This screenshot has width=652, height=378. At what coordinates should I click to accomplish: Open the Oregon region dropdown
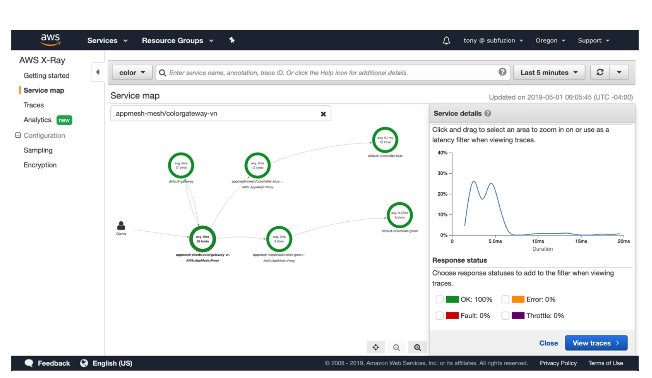tap(551, 40)
